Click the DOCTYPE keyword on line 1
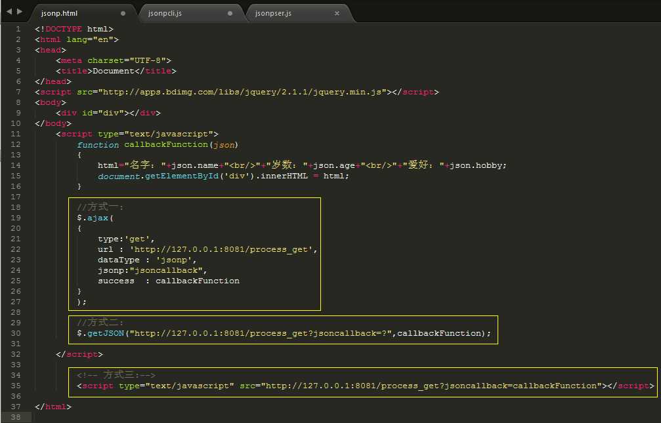Image resolution: width=661 pixels, height=423 pixels. (x=64, y=29)
